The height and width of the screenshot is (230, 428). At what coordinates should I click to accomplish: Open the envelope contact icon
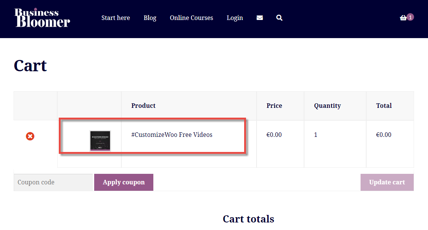click(x=260, y=18)
